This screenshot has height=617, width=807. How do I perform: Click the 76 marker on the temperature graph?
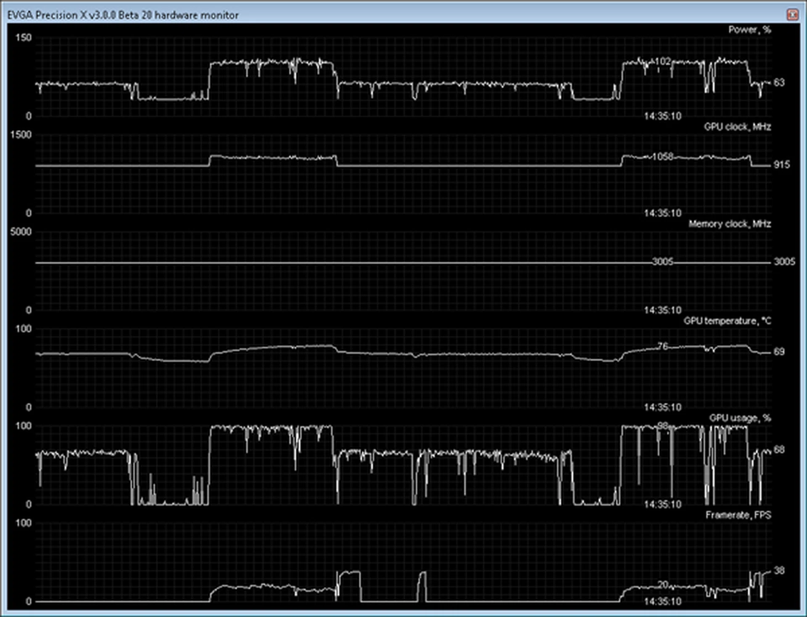(x=663, y=346)
